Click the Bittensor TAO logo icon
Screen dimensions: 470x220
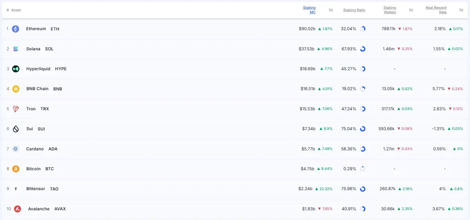(16, 189)
